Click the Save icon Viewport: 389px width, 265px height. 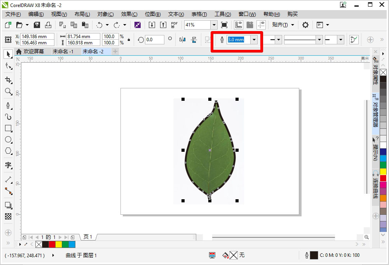(x=37, y=25)
